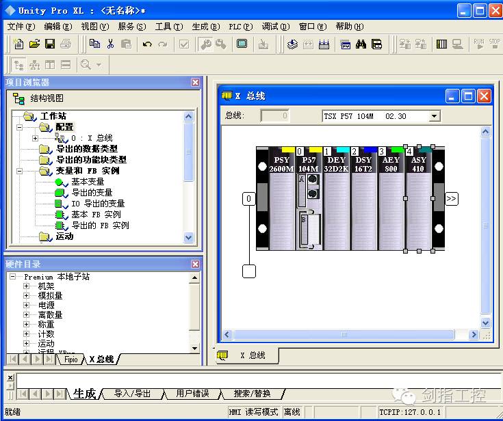Viewport: 503px width, 421px height.
Task: Collapse the 配置 tree node
Action: point(20,127)
